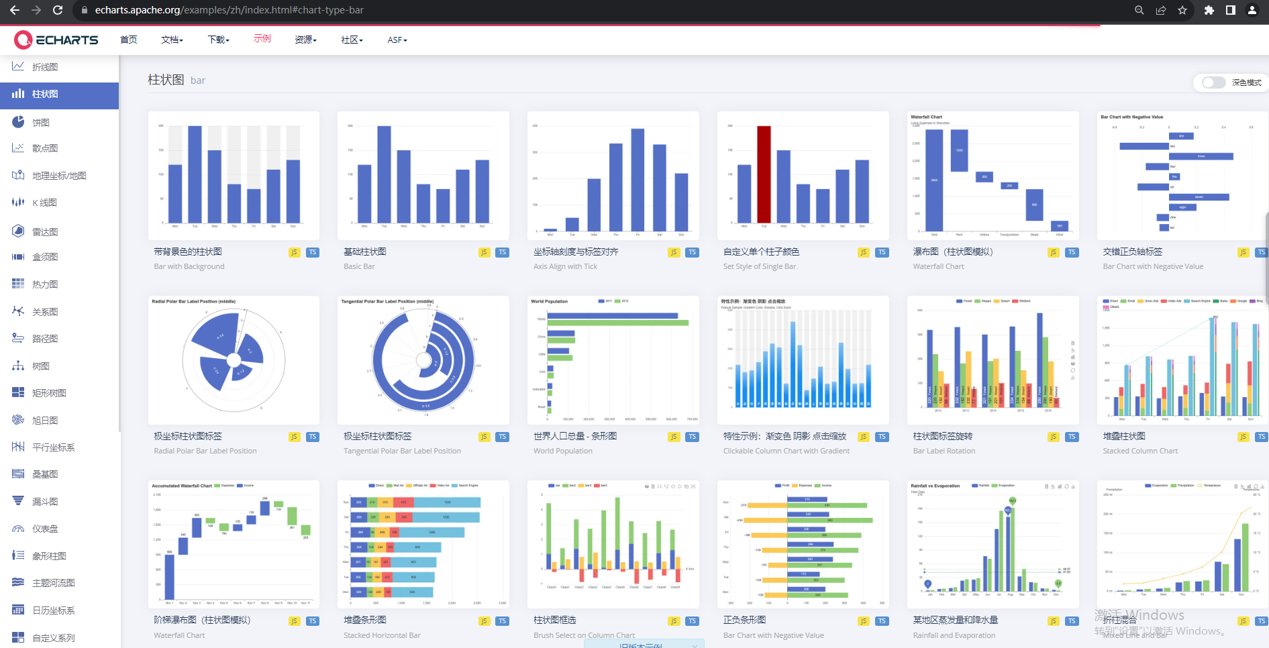
Task: Click the ECharts logo
Action: click(x=56, y=40)
